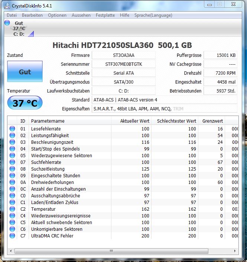Image resolution: width=247 pixels, height=262 pixels.
Task: Click the Schnittstelle field Serial ATA
Action: [x=124, y=73]
